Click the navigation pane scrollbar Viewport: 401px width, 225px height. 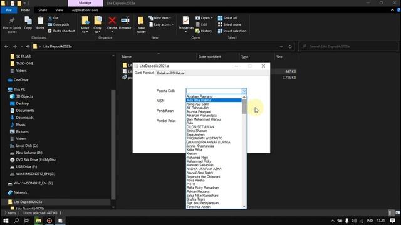113,144
